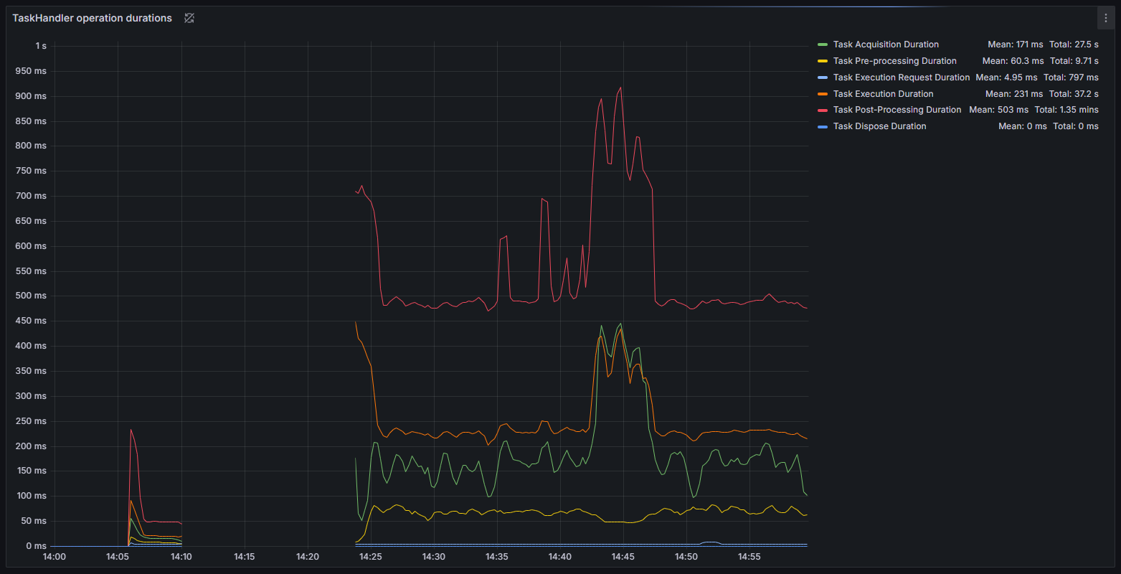Toggle Task Acquisition Duration series in legend
The width and height of the screenshot is (1121, 574).
886,44
